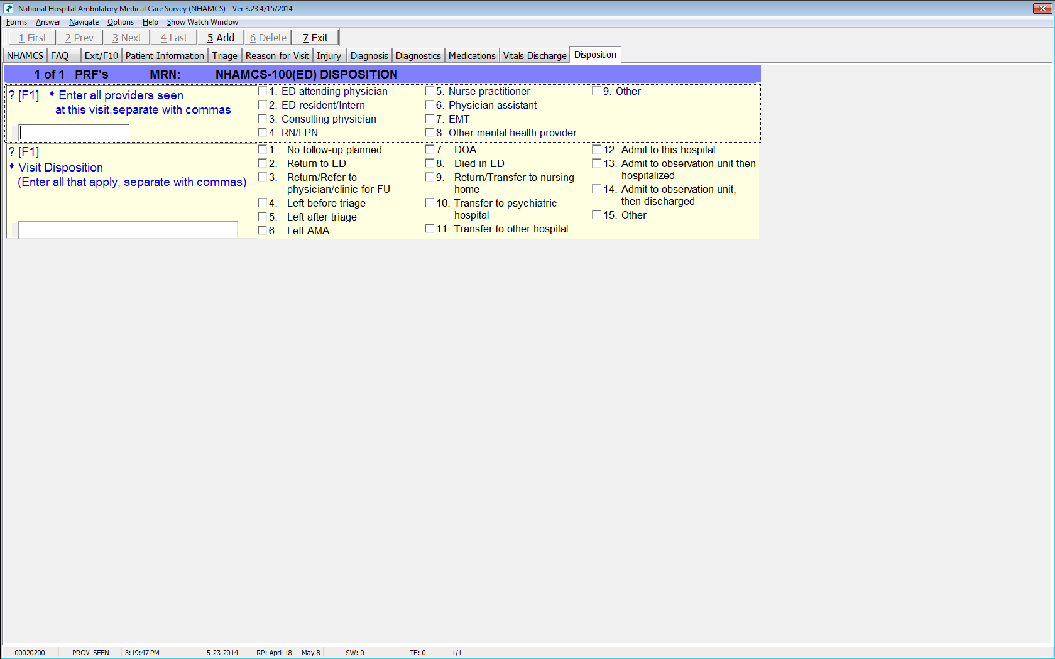1055x659 pixels.
Task: Check Transfer to other hospital
Action: pyautogui.click(x=430, y=229)
